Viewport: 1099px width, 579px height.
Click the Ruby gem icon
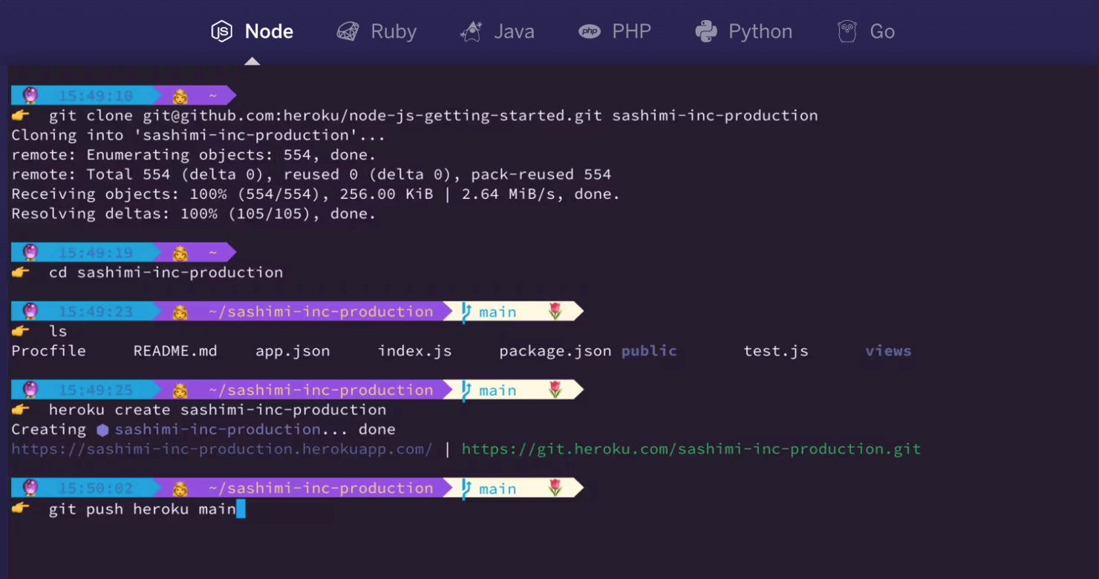pyautogui.click(x=346, y=31)
